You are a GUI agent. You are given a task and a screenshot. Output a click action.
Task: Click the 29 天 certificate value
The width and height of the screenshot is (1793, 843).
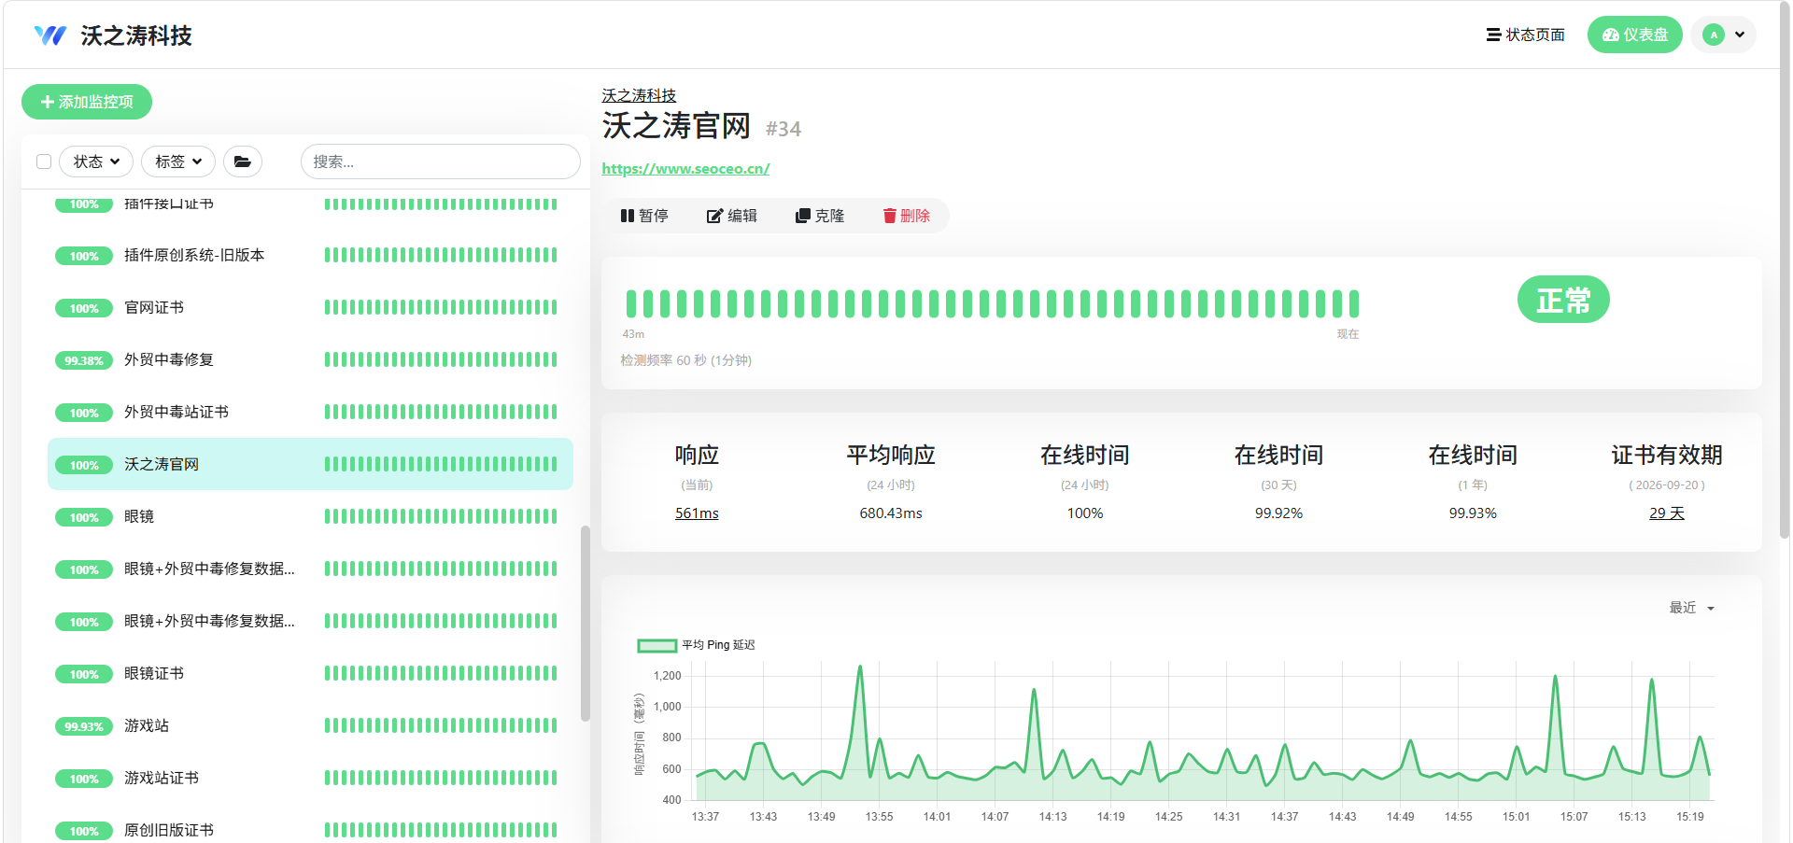click(x=1666, y=513)
